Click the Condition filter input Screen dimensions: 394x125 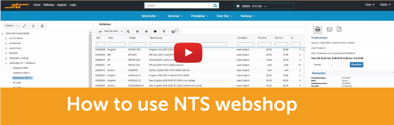pos(246,44)
